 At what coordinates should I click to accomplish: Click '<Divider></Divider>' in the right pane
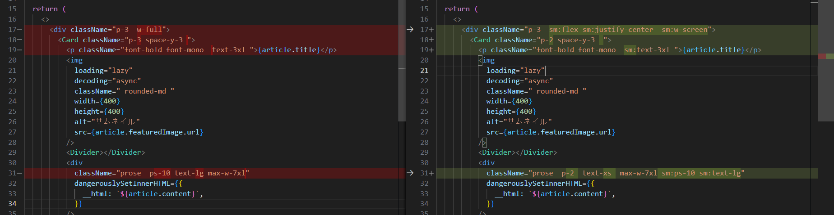[518, 152]
